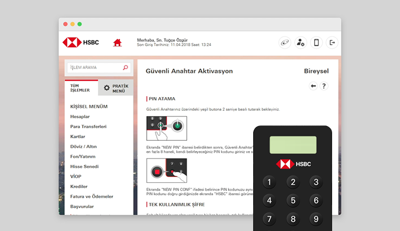Image resolution: width=400 pixels, height=231 pixels.
Task: Click the Merhaba, Sn. Tuğçe Özgür greeting
Action: coord(162,40)
